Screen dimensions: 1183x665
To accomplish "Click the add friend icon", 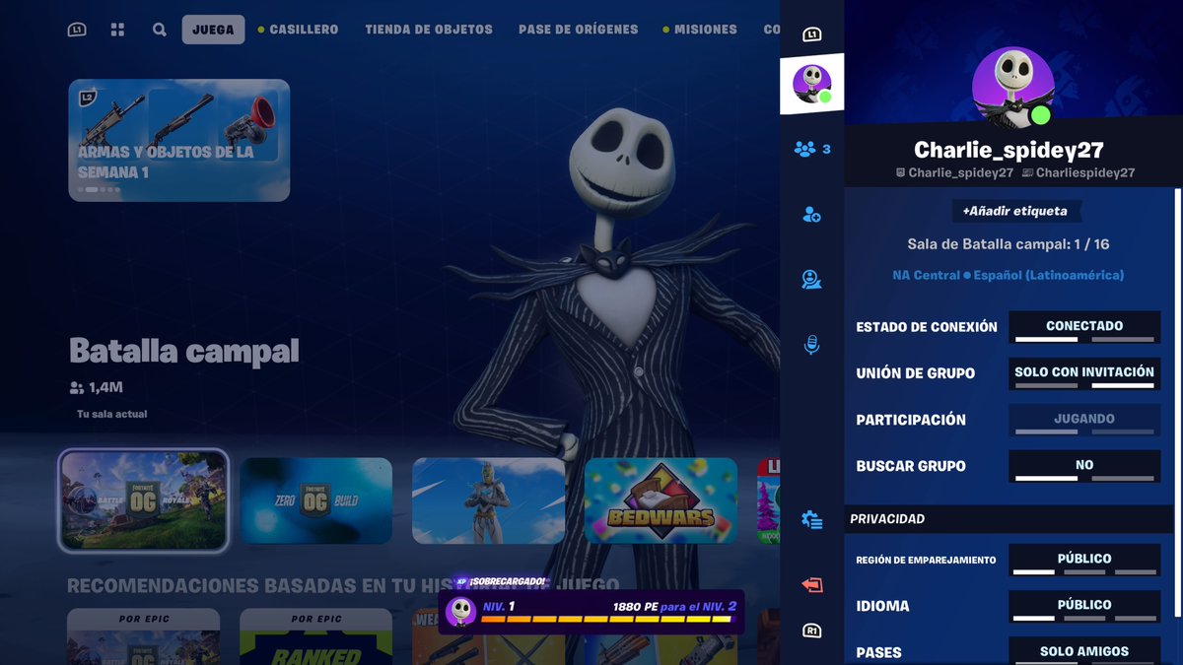I will pos(811,214).
